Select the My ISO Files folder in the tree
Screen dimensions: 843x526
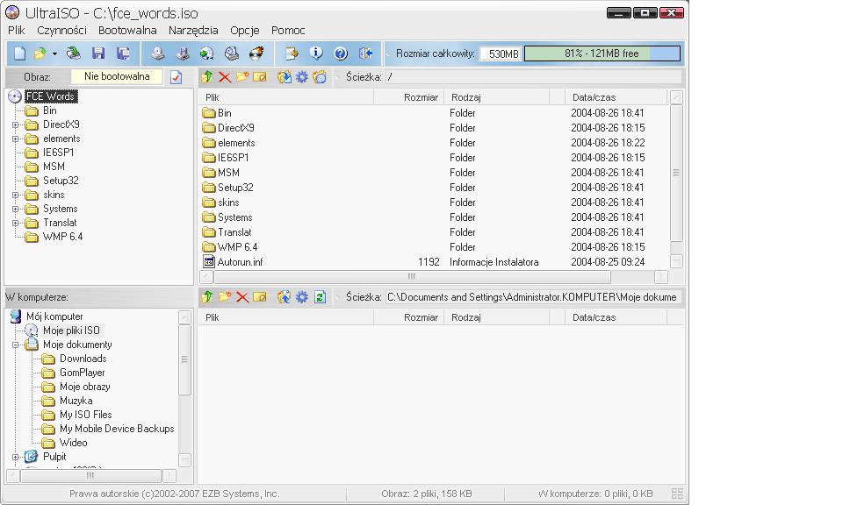[85, 415]
